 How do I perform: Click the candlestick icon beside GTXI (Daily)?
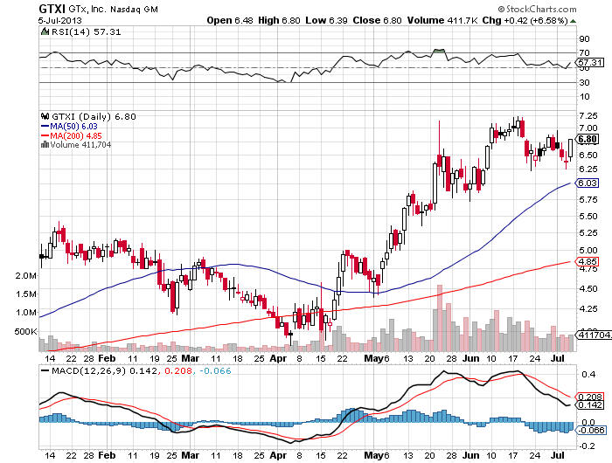(45, 116)
